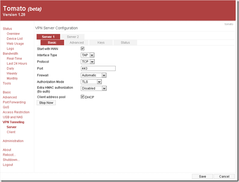
Task: Open the Advanced tab
Action: click(77, 42)
